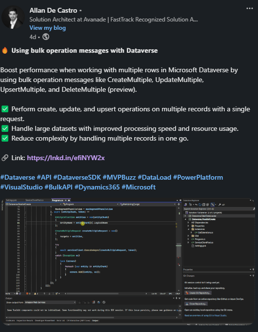Click the #VisualStudio hashtag
This screenshot has height=332, width=258.
pos(21,187)
